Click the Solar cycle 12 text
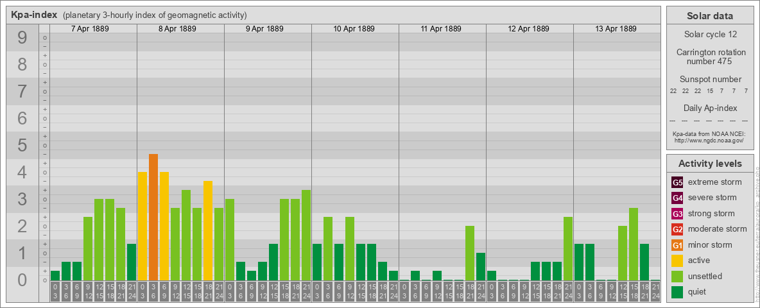The height and width of the screenshot is (308, 760). click(x=710, y=35)
